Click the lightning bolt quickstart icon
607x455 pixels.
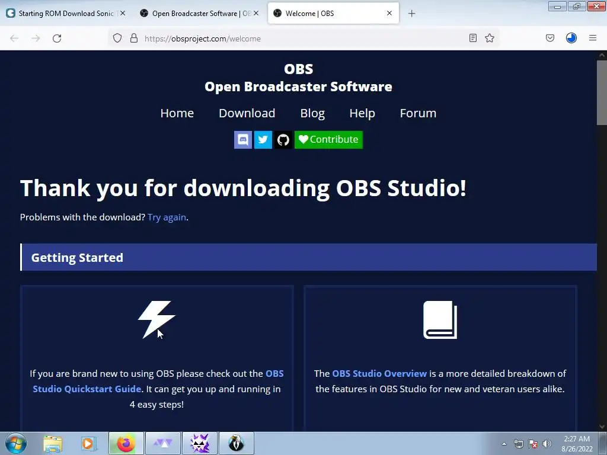(x=156, y=319)
